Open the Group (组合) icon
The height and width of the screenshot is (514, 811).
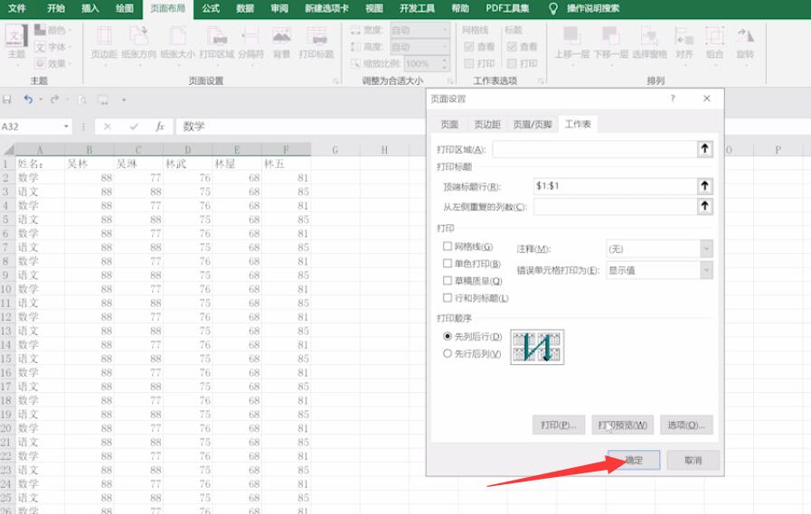pyautogui.click(x=714, y=36)
